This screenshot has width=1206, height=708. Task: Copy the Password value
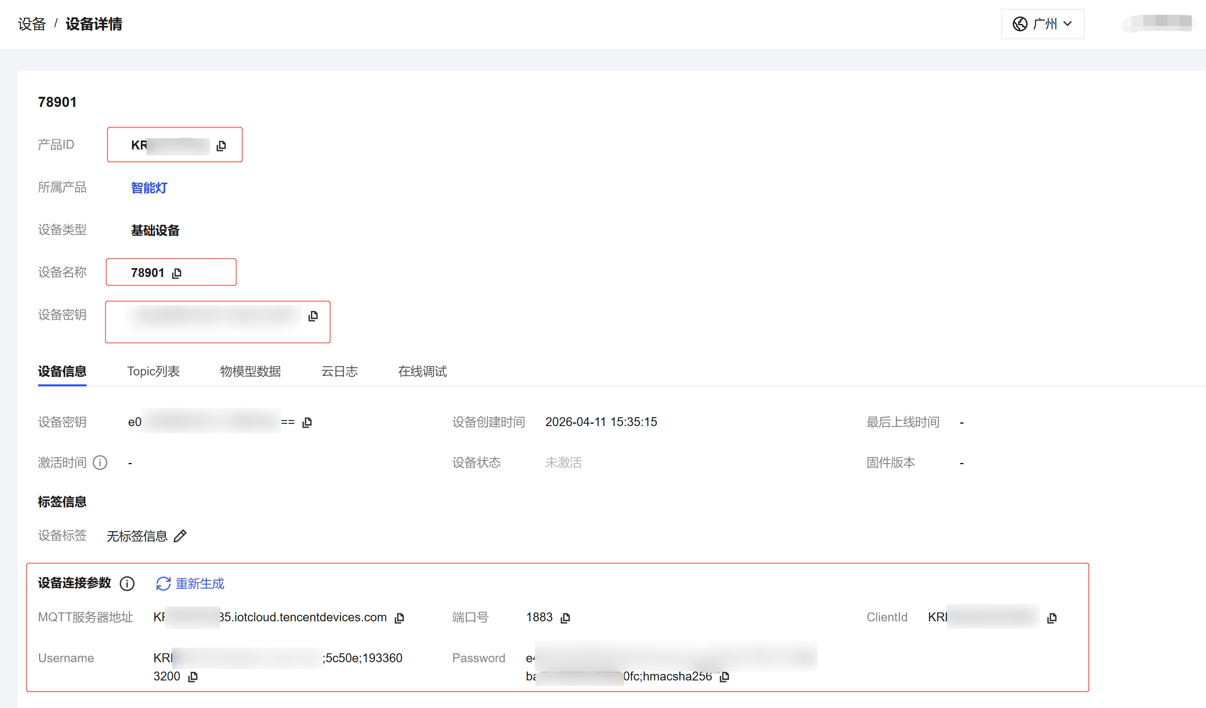(x=725, y=676)
